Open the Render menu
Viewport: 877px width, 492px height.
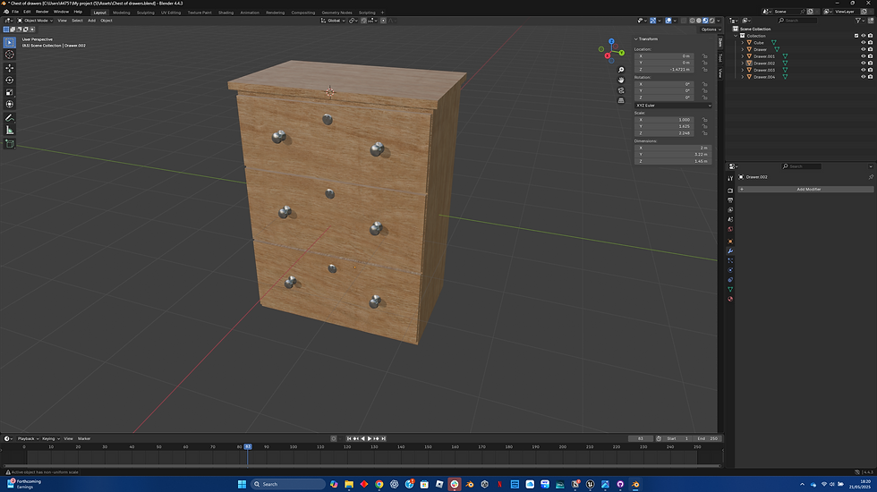pyautogui.click(x=42, y=12)
